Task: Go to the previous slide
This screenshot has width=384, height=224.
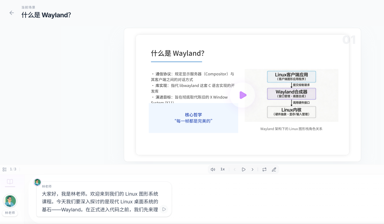Action: 235,169
